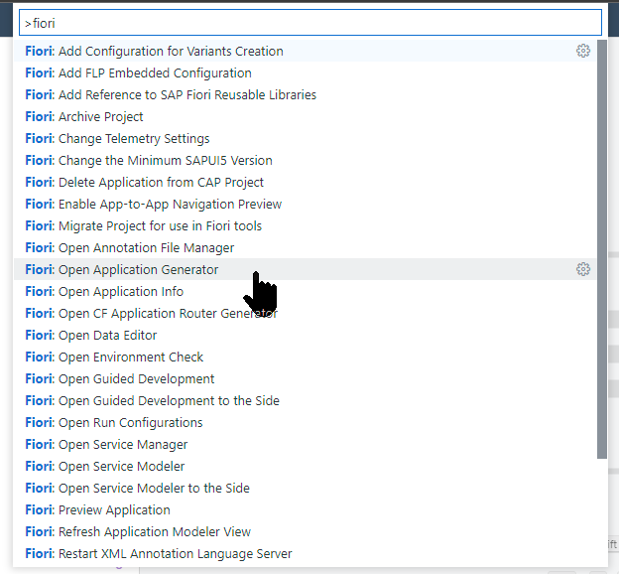619x574 pixels.
Task: Click gear icon for Open Application Generator
Action: coord(582,269)
